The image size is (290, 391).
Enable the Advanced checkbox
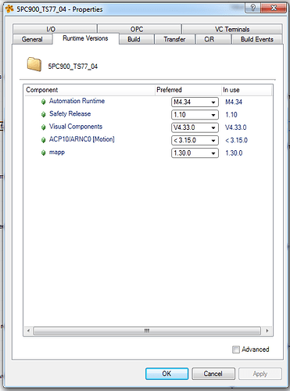[x=236, y=350]
